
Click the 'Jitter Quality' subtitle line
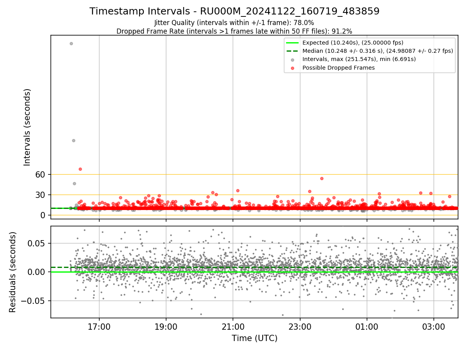click(x=234, y=23)
